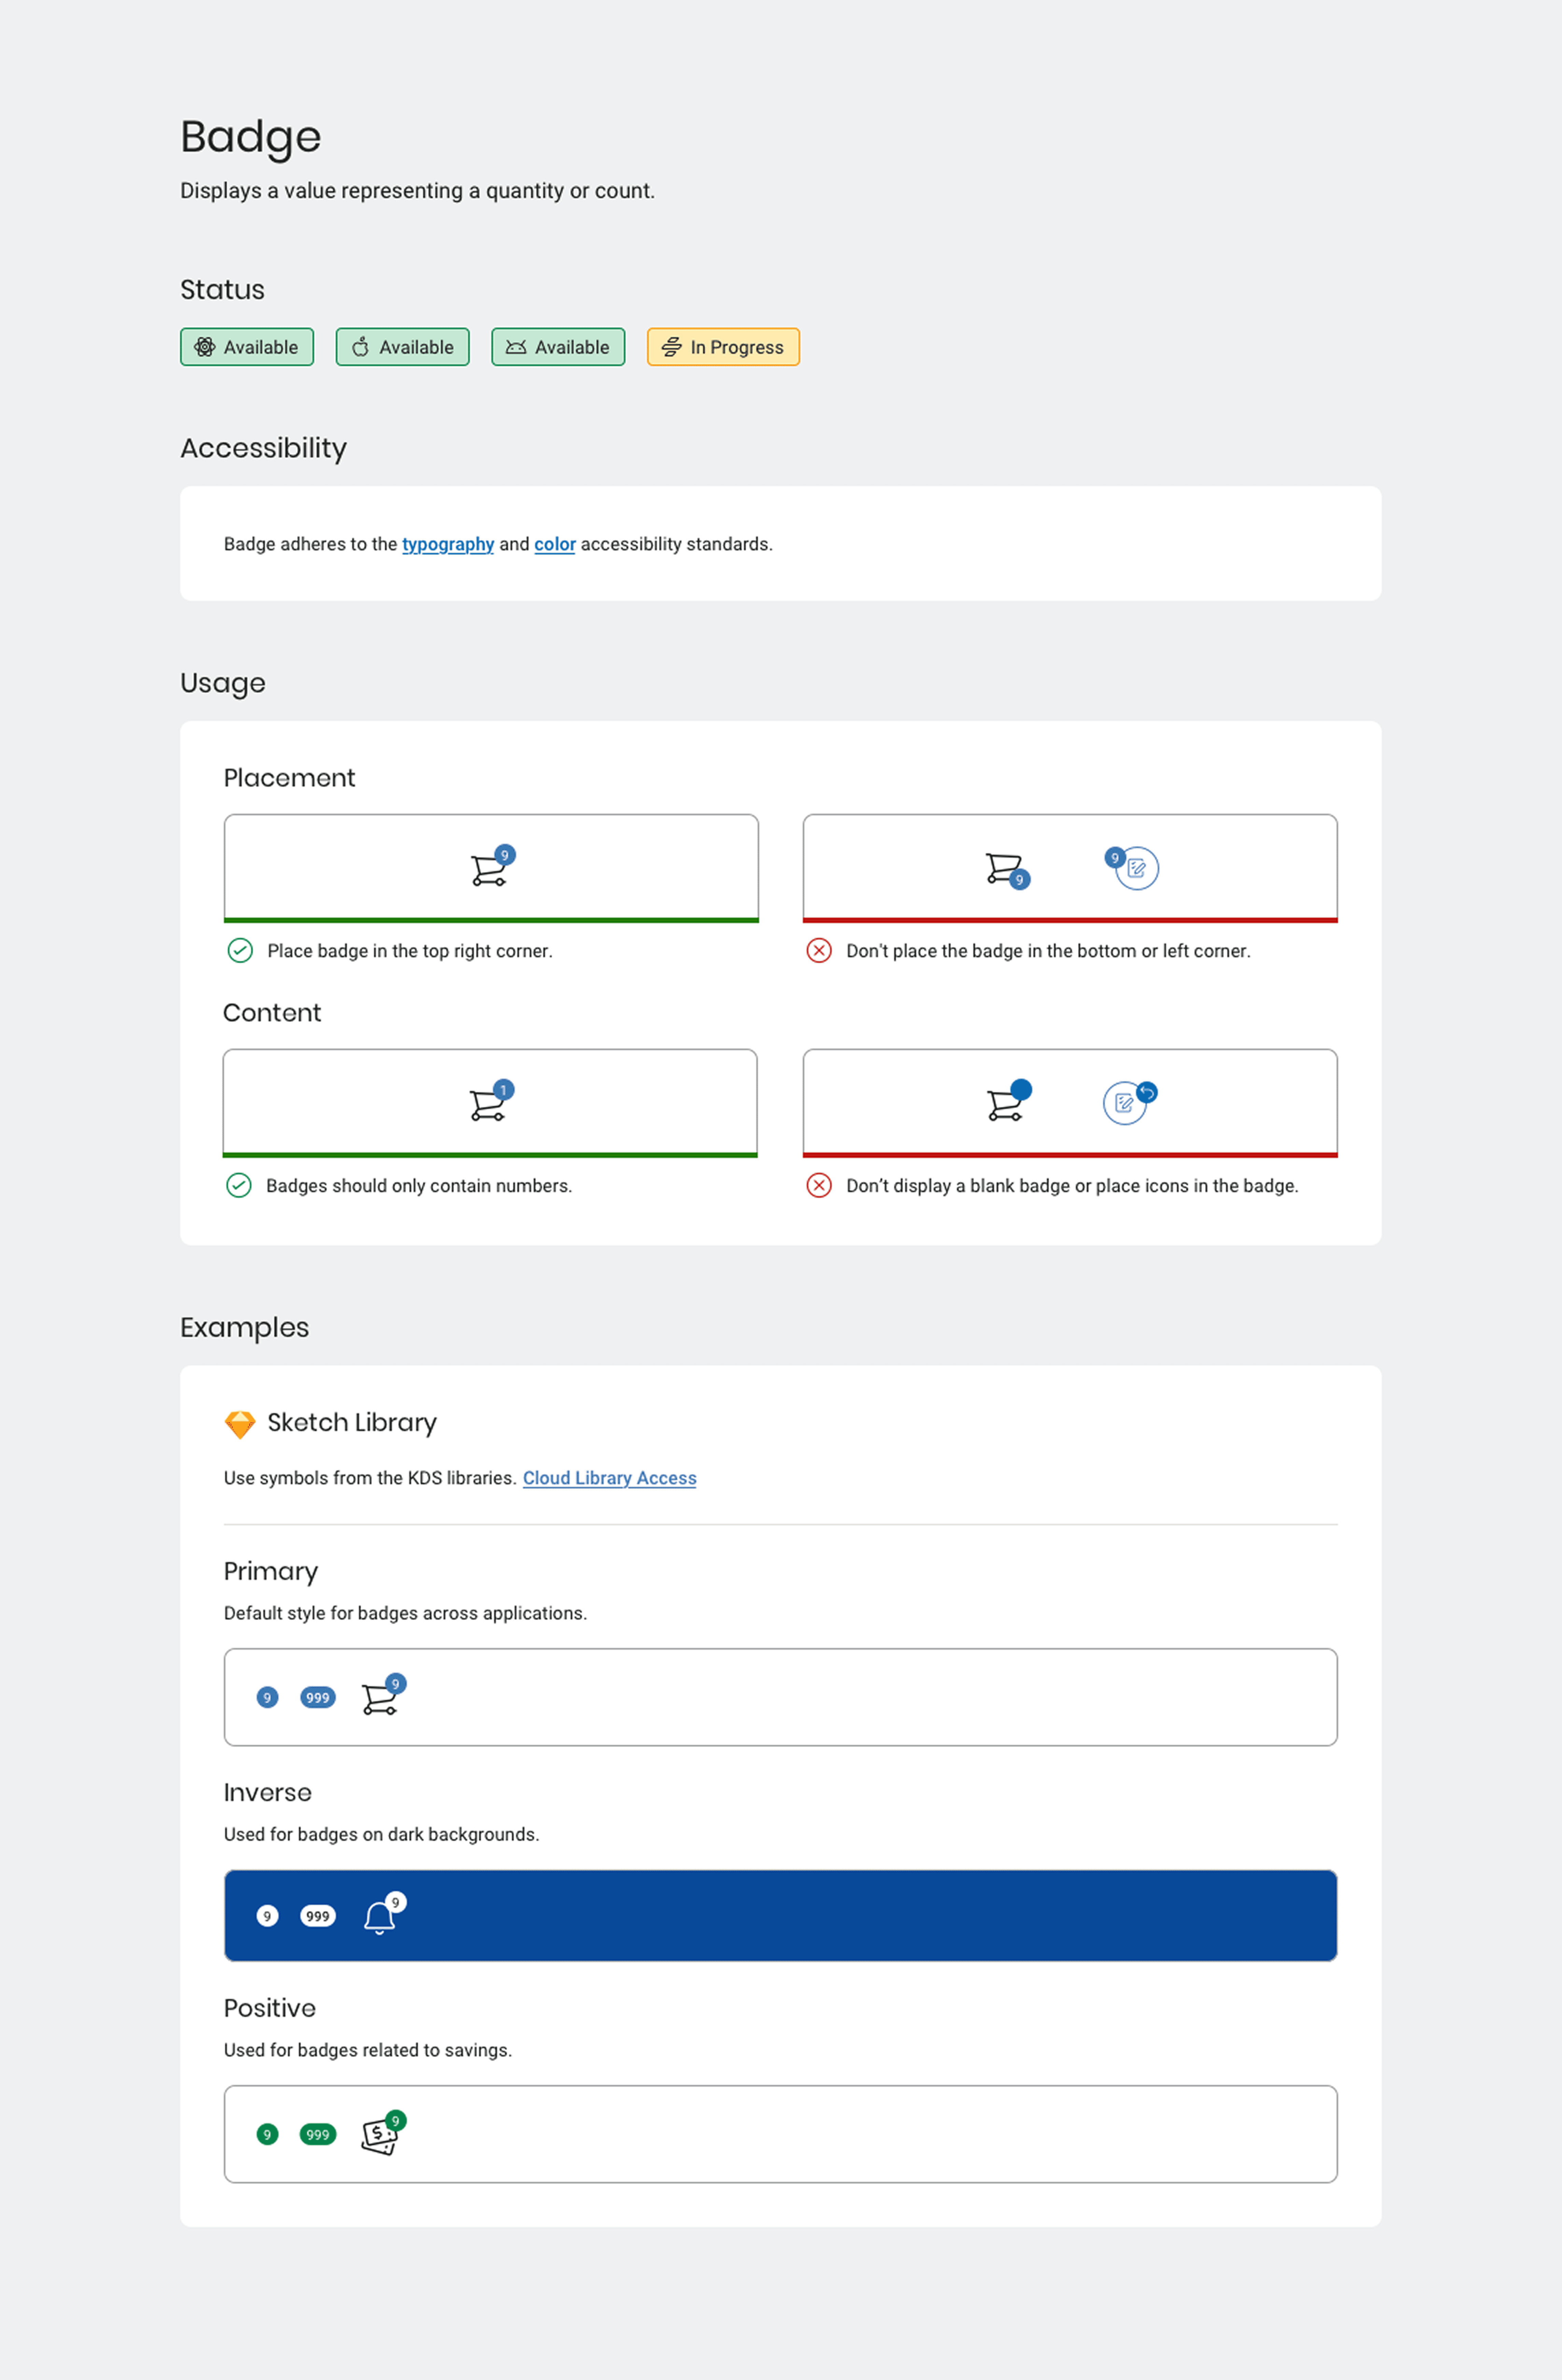Open the color accessibility link

[555, 544]
